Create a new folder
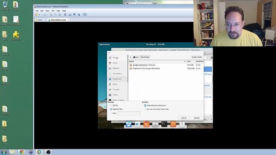Screen dimensions: 276x155 pos(197,57)
